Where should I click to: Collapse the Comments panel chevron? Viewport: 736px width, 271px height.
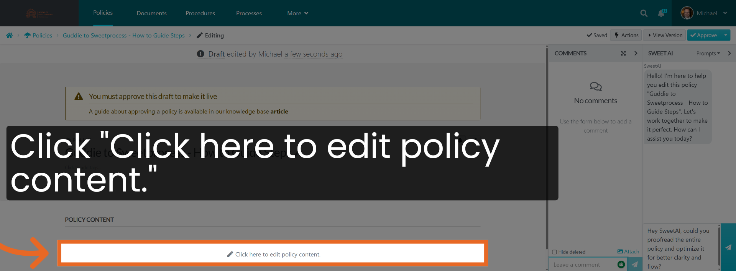point(636,54)
